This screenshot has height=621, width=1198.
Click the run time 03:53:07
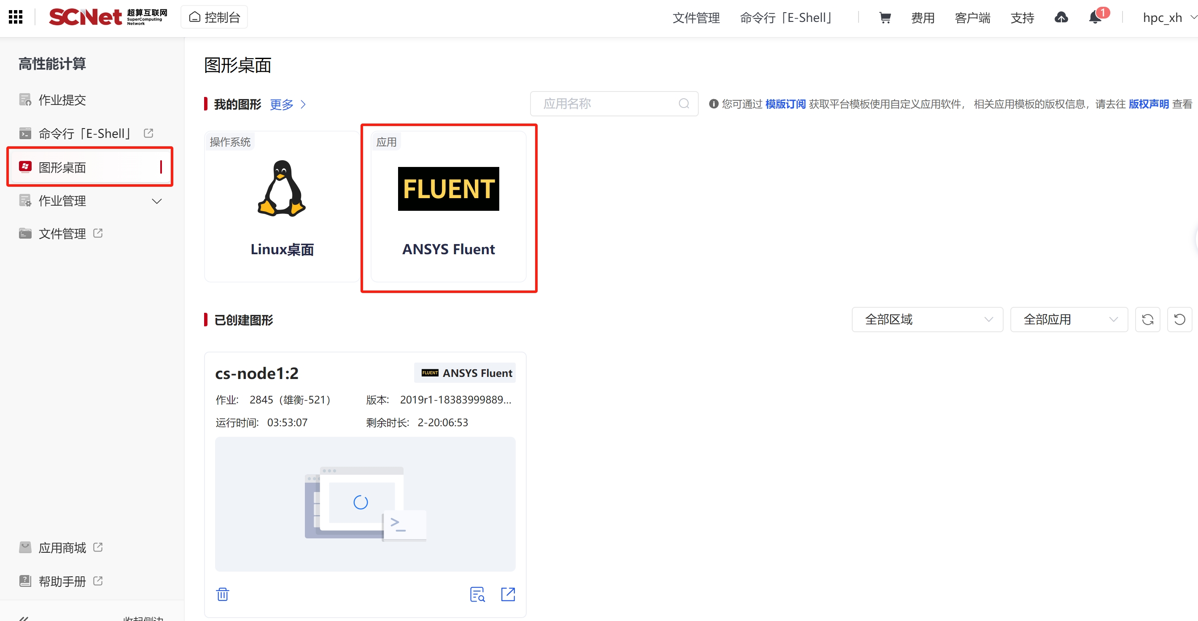tap(287, 422)
